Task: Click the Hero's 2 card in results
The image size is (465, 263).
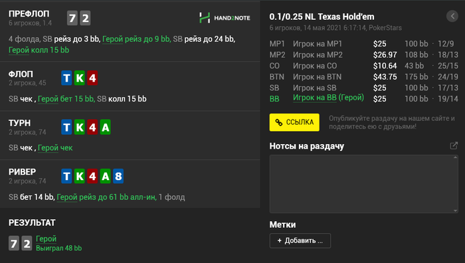Action: coord(27,244)
